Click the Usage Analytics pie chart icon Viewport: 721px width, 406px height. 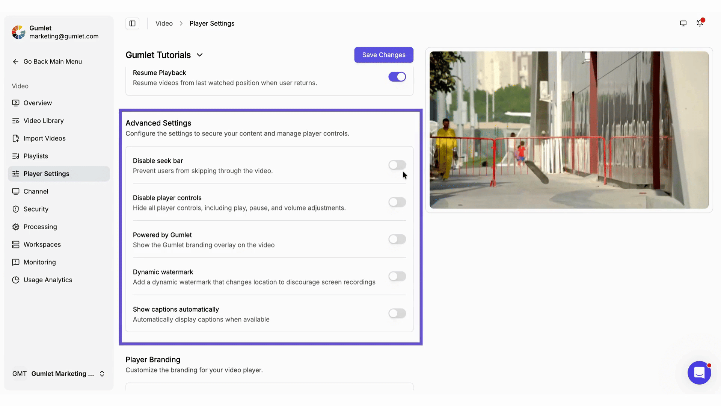tap(15, 280)
